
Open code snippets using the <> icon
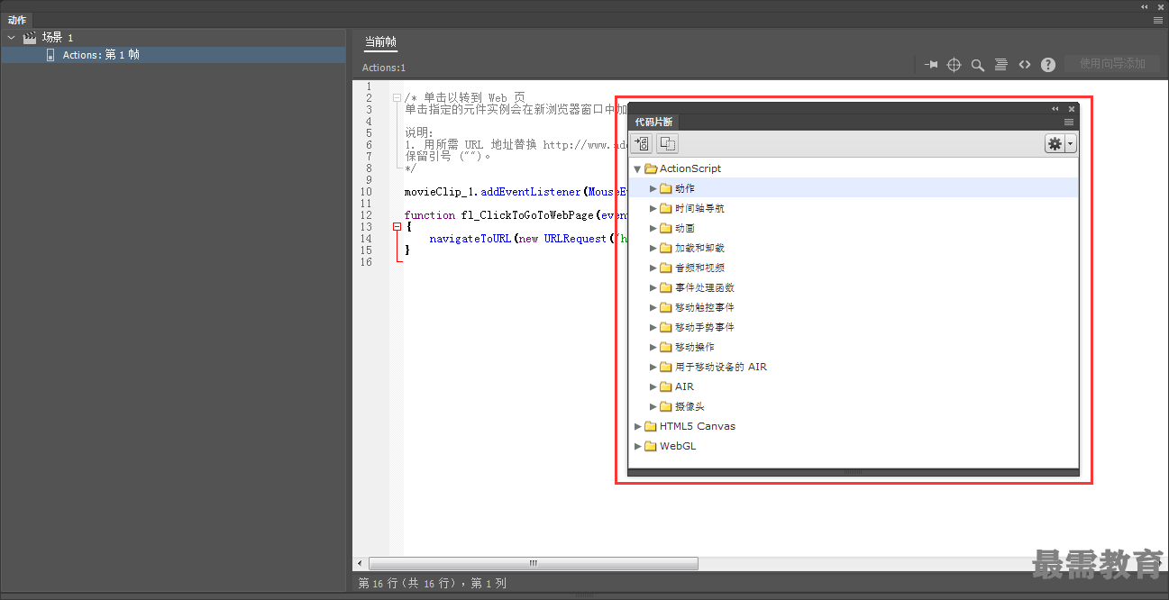point(1025,65)
